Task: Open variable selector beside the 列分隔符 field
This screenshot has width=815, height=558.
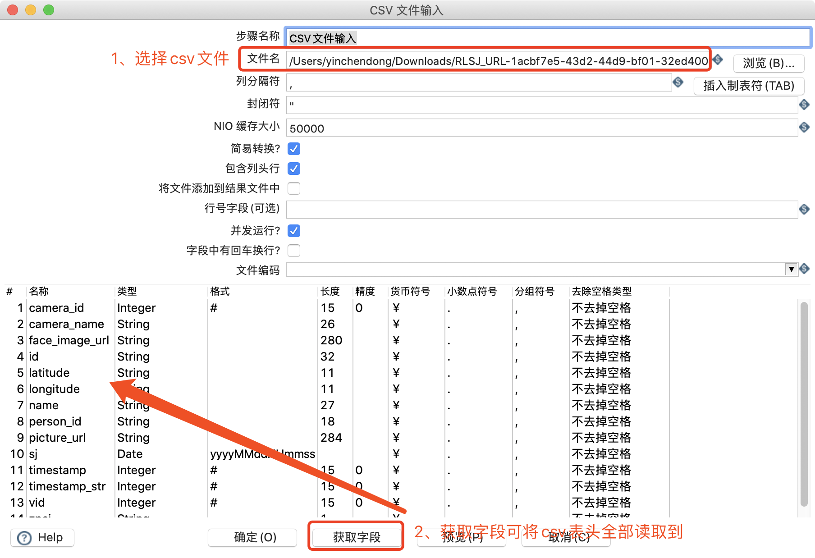Action: point(678,83)
